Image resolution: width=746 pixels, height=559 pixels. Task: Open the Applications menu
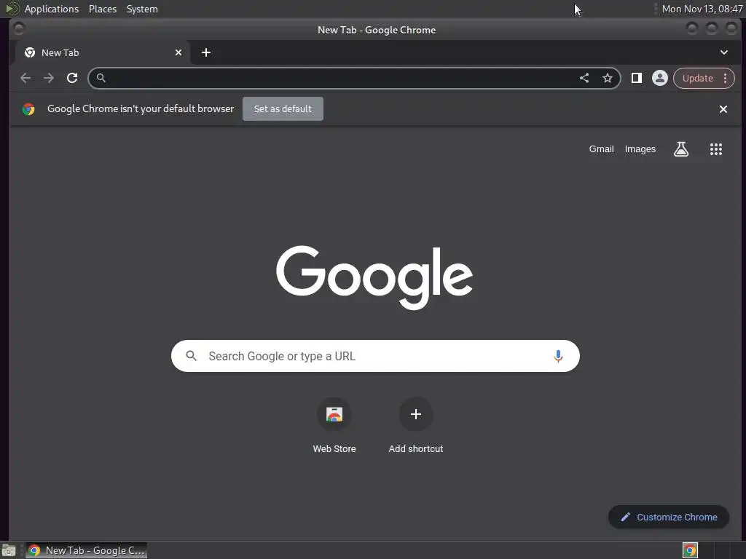coord(52,9)
